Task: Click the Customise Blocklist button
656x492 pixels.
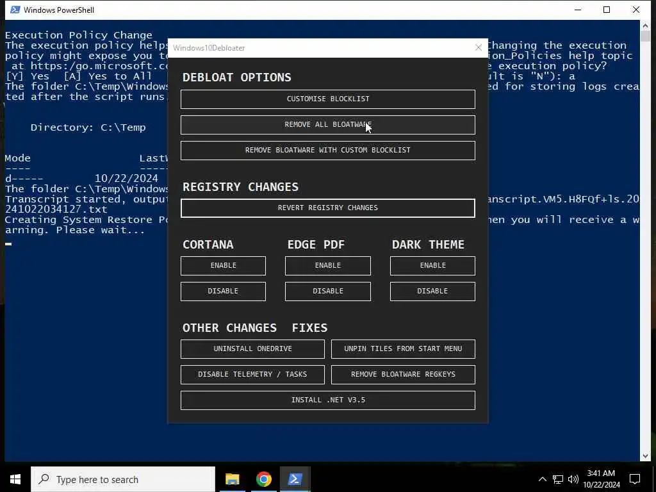Action: coord(327,99)
